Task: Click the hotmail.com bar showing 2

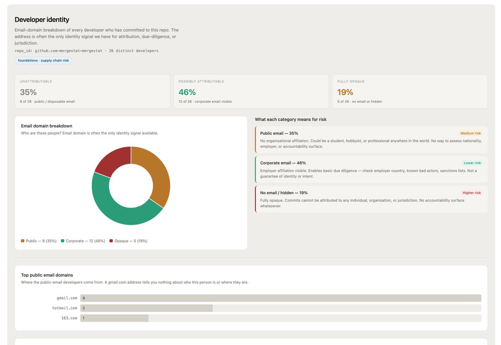Action: coord(146,308)
